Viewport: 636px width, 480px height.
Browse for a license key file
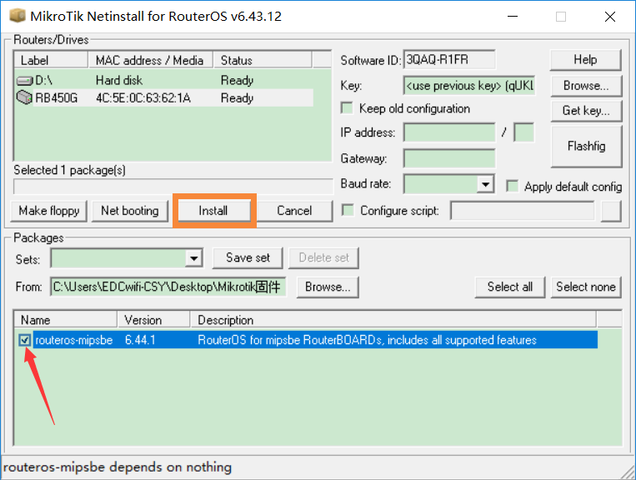[x=586, y=86]
